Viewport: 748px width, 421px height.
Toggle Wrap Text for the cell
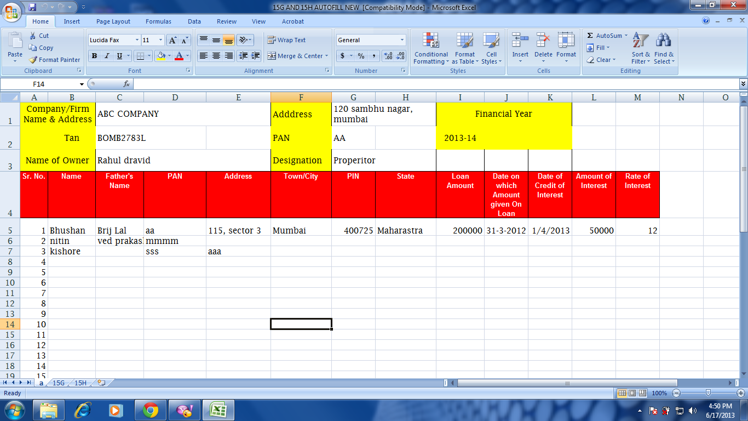point(286,40)
